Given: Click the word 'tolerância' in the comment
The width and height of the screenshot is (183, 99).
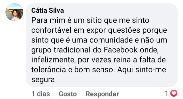Looking at the screenshot, I should pos(49,70).
